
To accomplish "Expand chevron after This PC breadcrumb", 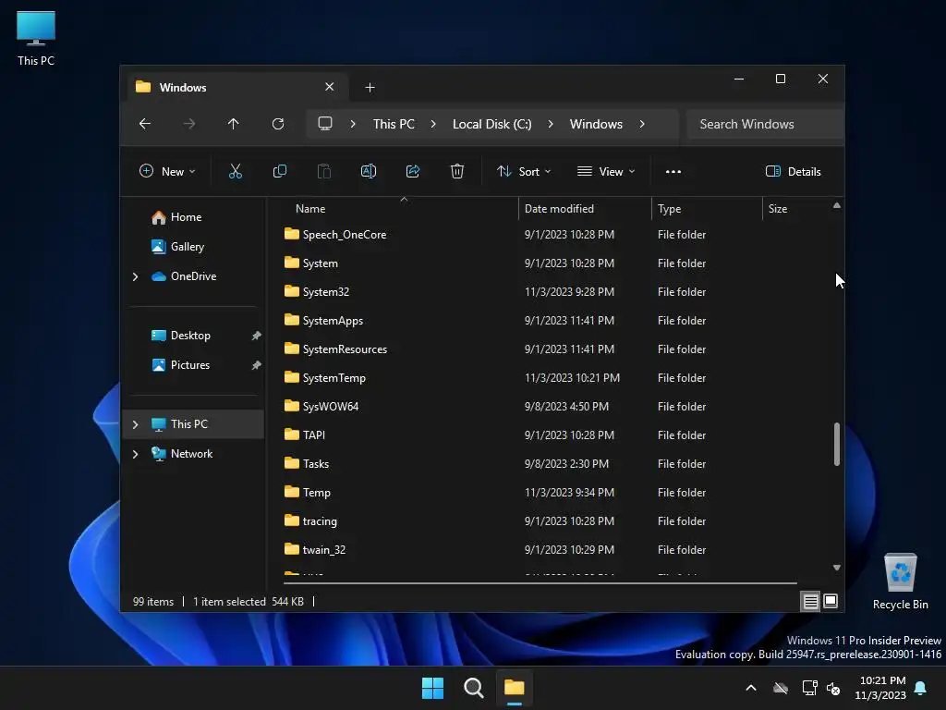I will click(433, 124).
